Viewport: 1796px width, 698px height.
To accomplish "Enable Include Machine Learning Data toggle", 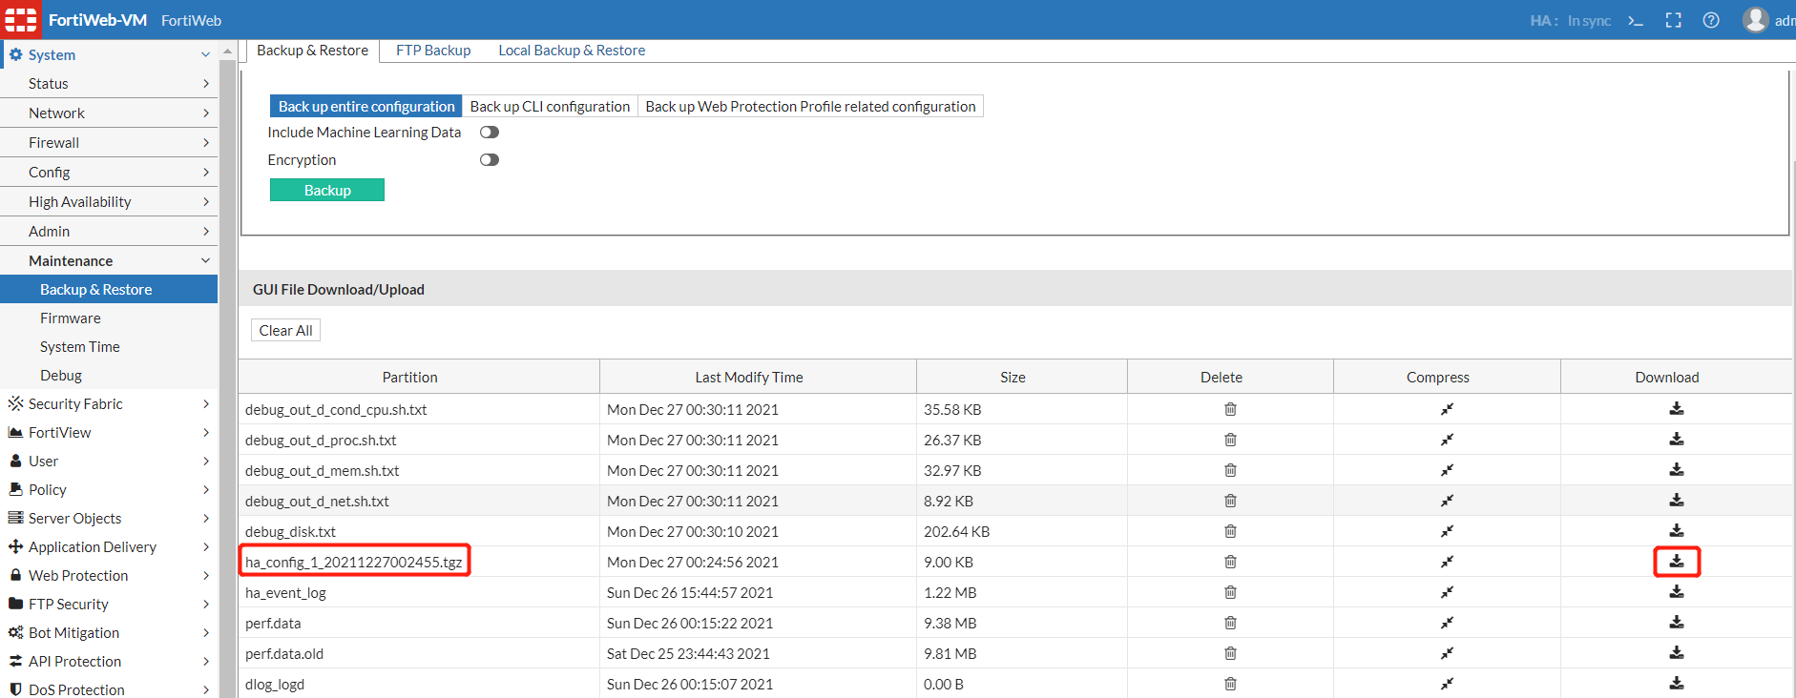I will coord(490,133).
